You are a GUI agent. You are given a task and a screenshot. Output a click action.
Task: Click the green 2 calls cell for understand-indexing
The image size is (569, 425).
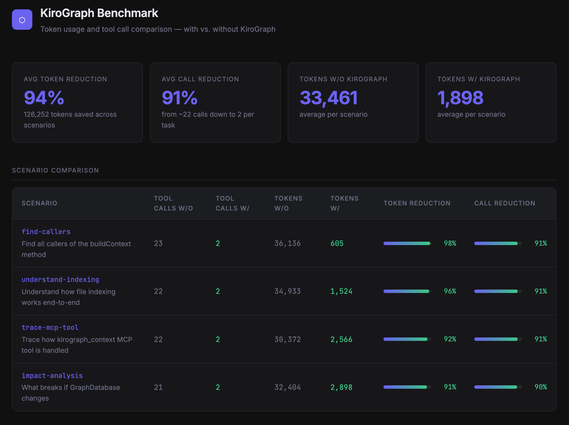(218, 291)
